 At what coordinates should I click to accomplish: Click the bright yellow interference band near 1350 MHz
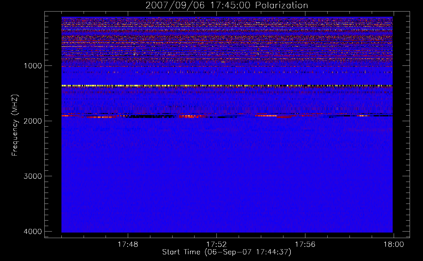point(227,85)
